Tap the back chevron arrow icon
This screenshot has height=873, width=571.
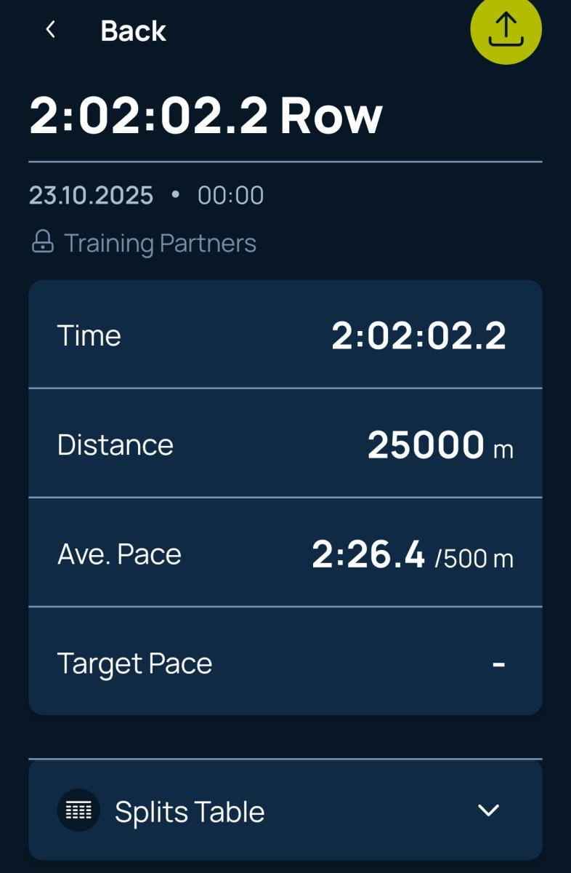[50, 30]
